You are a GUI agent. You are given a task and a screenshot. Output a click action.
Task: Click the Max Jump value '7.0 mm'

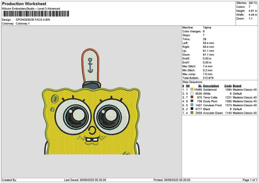click(208, 74)
